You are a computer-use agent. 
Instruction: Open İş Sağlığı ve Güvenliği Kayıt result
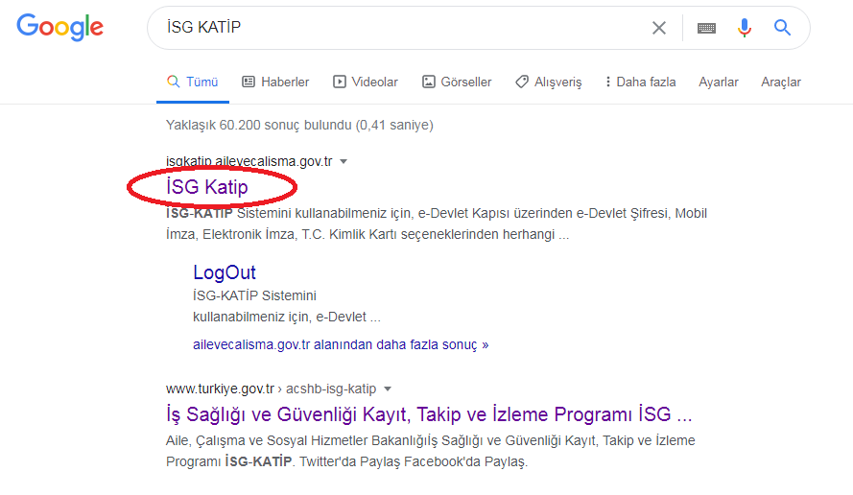pos(429,414)
